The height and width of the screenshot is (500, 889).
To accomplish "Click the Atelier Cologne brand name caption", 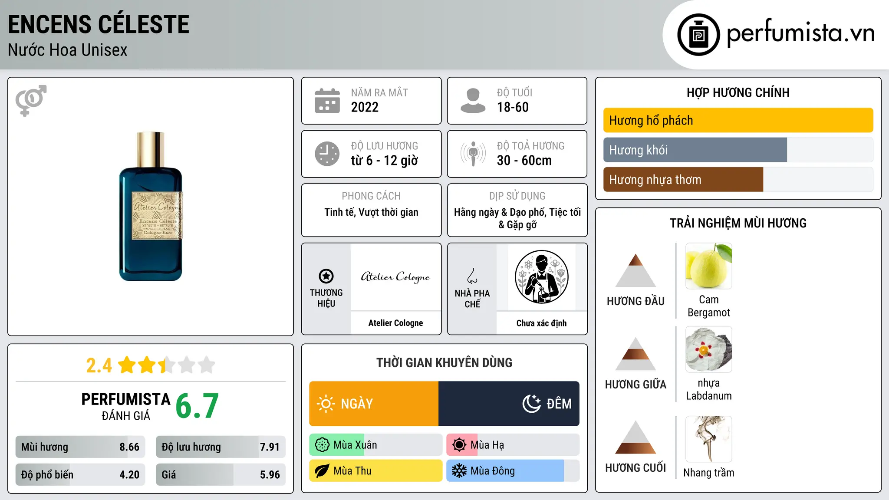I will coord(395,323).
